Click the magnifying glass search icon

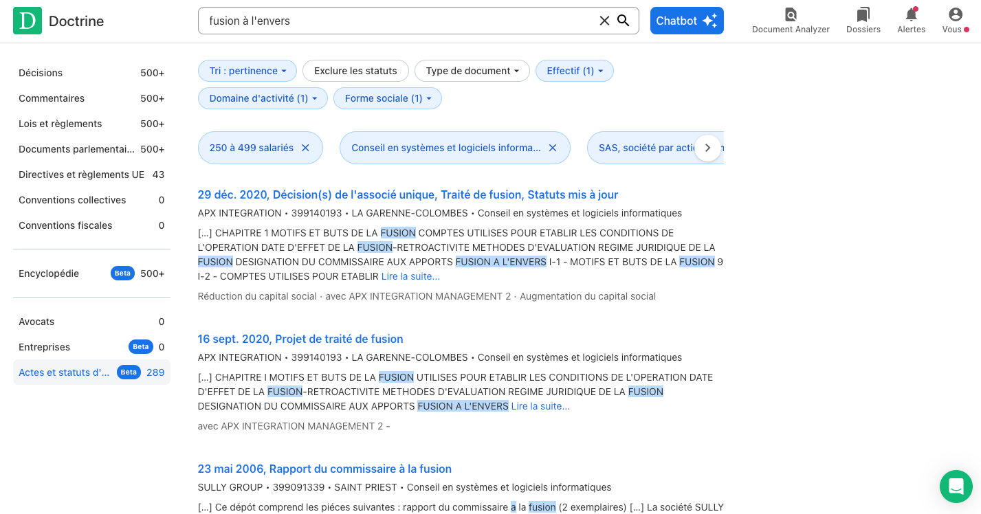click(624, 21)
